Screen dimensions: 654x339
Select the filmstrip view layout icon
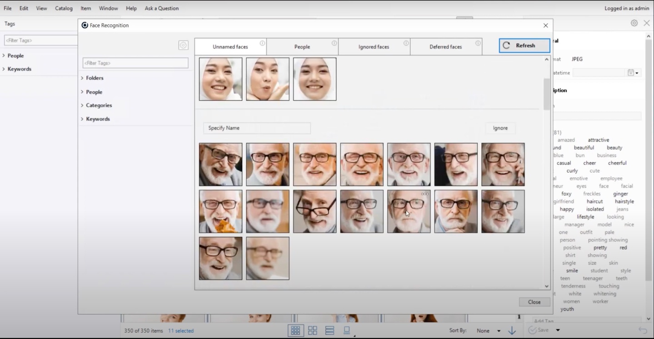tap(347, 330)
